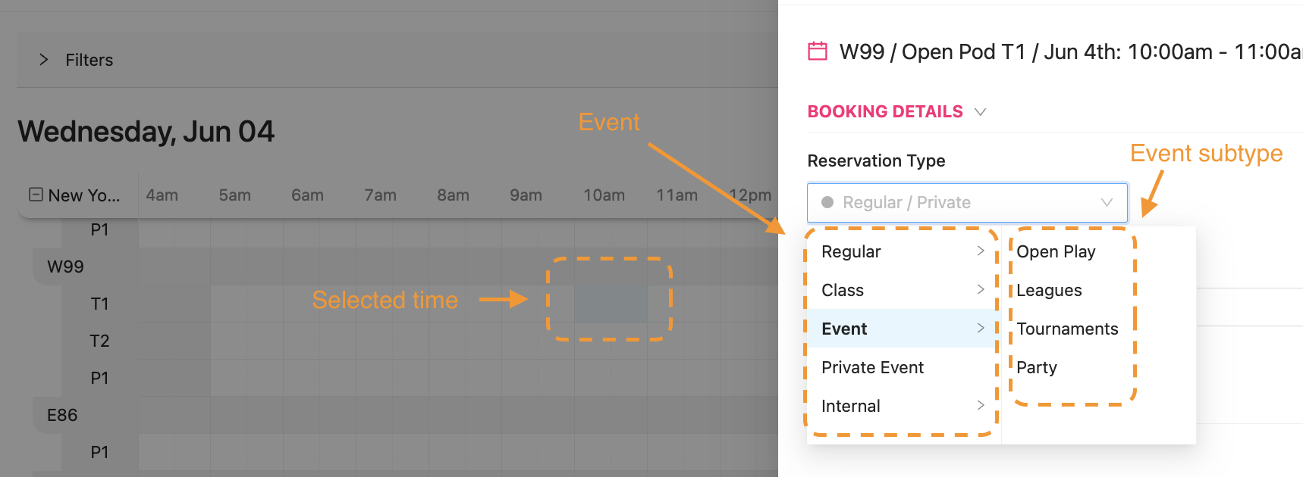Click the BOOKING DETAILS heading

click(x=884, y=112)
